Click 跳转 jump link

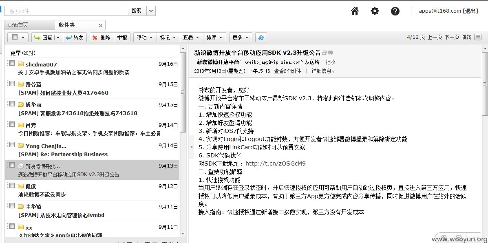(466, 38)
